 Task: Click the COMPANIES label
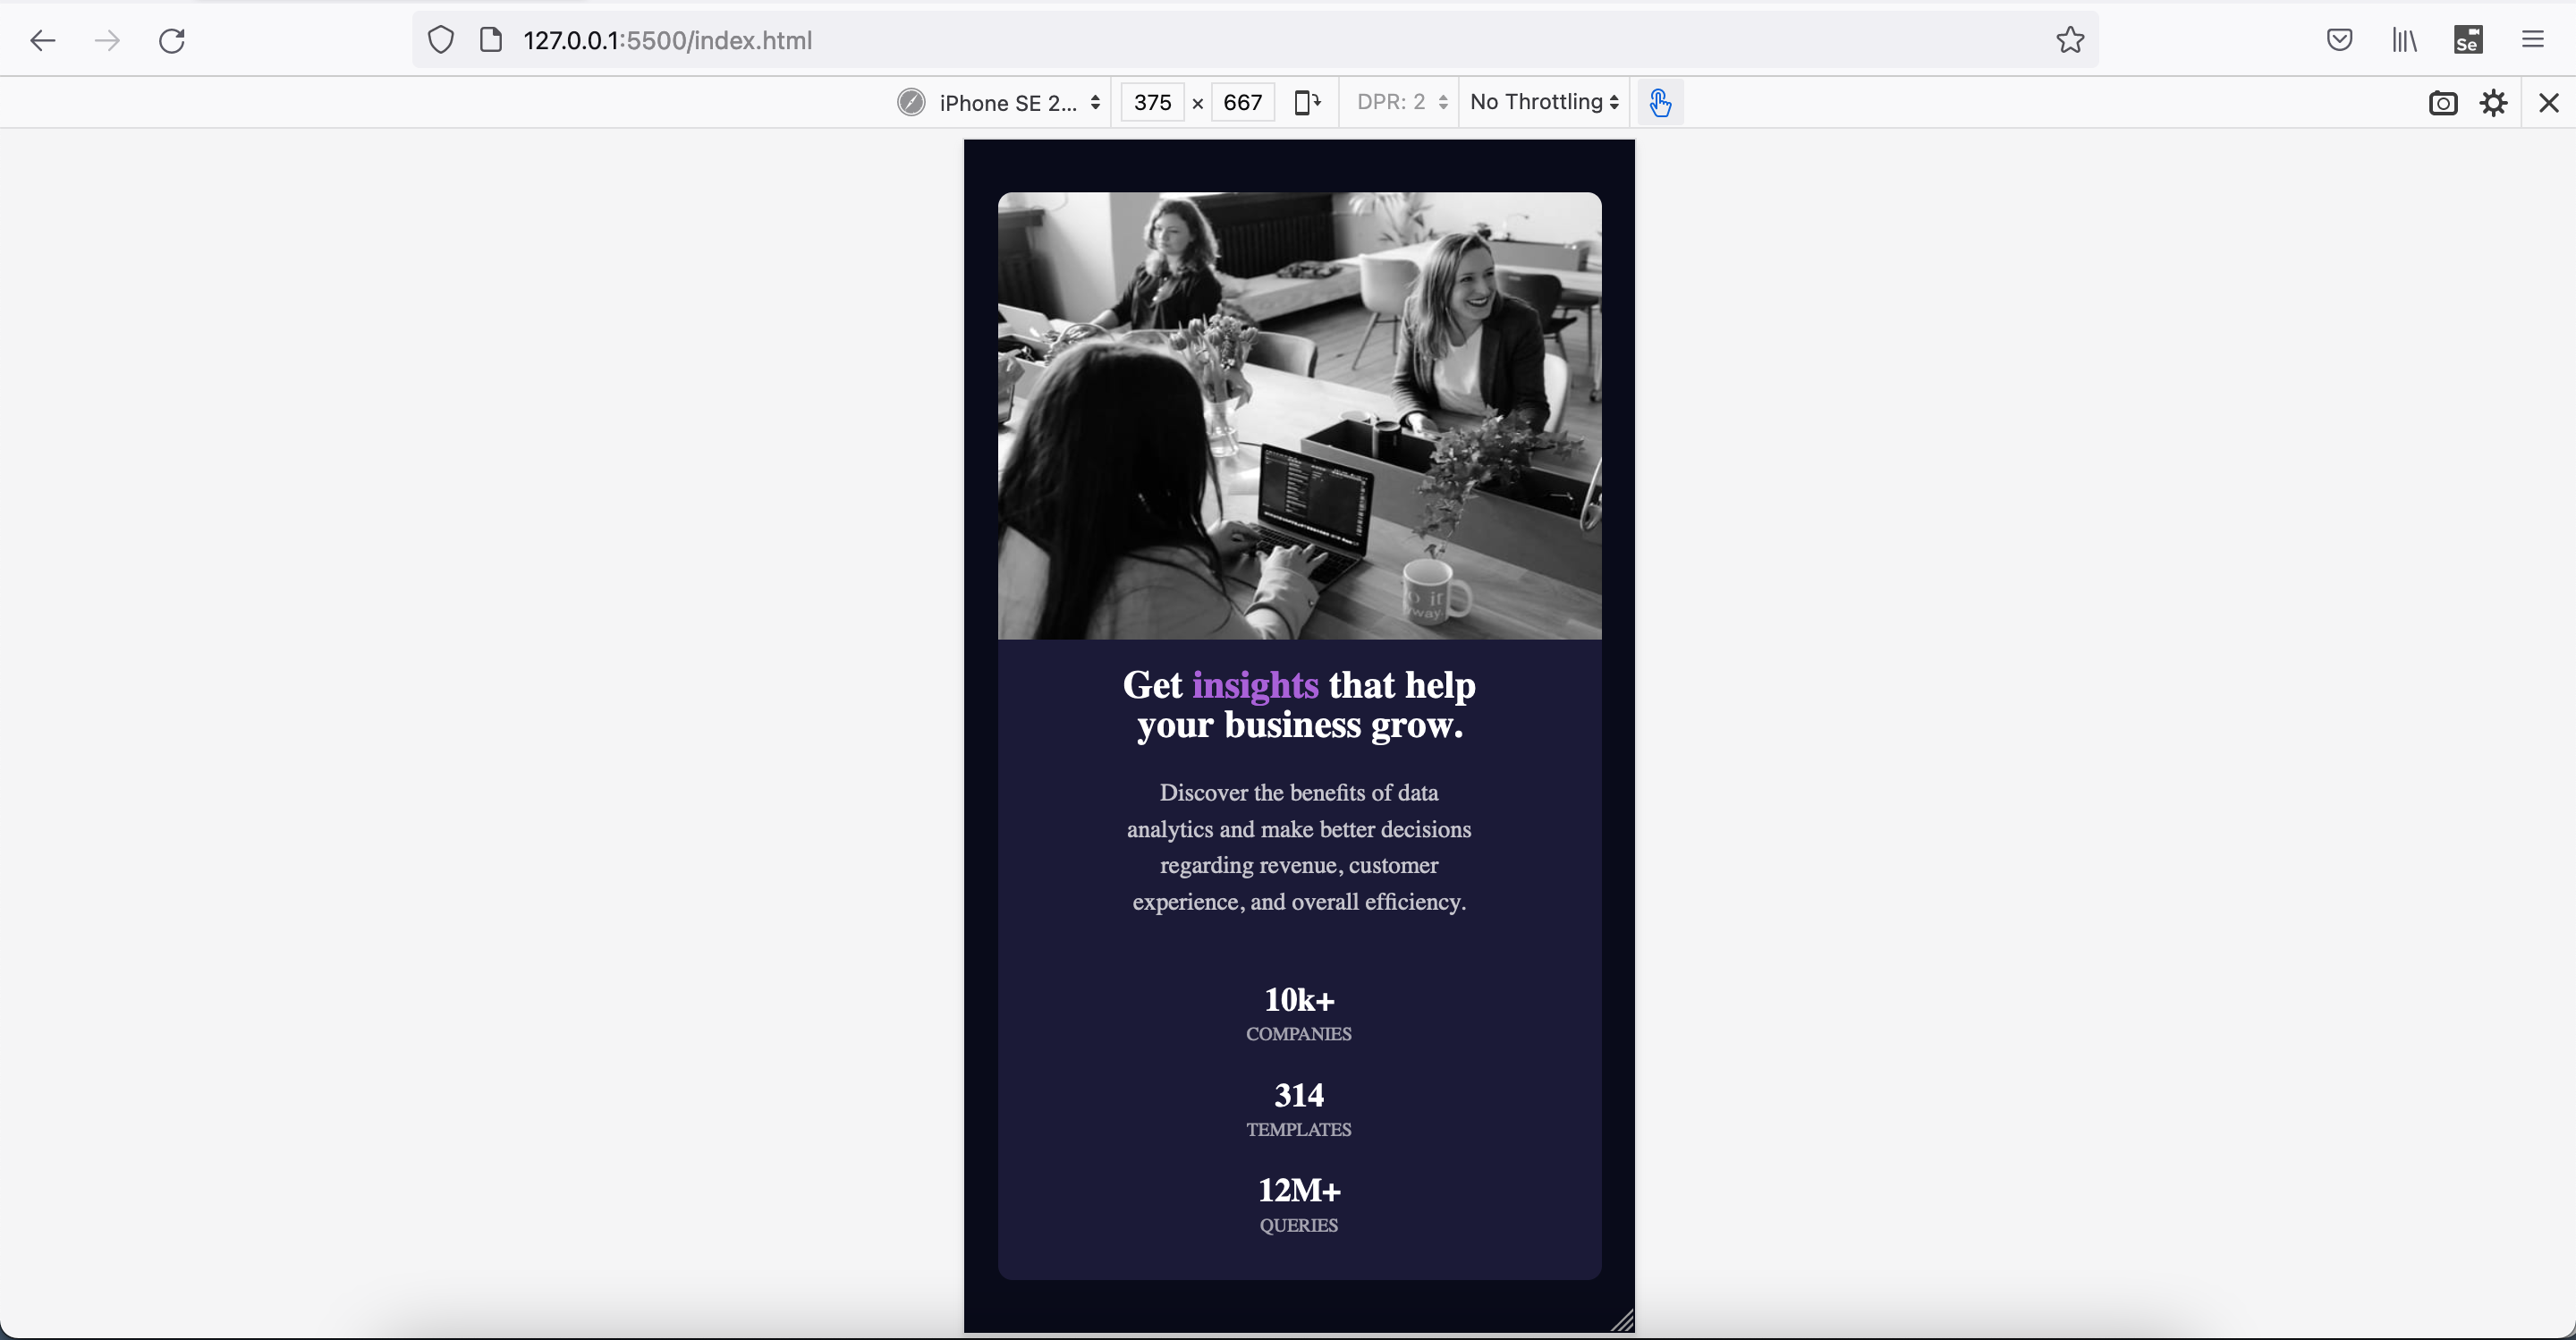1299,1034
